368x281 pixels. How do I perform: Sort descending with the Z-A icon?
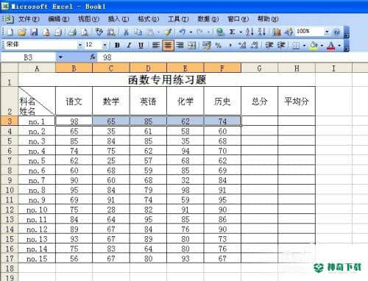click(x=262, y=32)
